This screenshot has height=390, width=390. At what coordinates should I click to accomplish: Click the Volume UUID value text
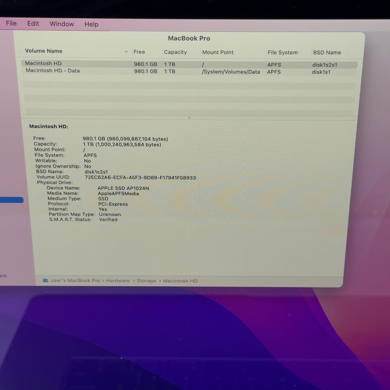(x=140, y=178)
